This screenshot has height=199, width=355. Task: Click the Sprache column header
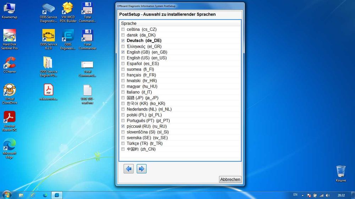click(180, 23)
